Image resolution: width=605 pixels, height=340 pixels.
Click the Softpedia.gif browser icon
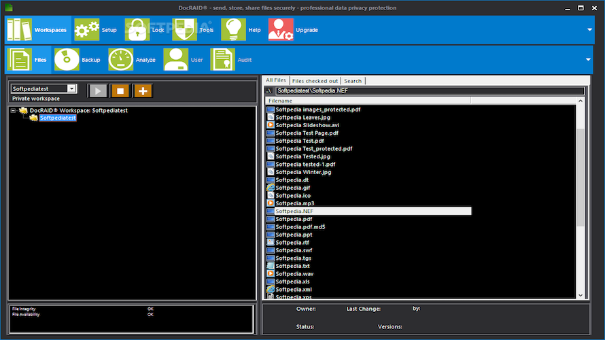click(271, 188)
